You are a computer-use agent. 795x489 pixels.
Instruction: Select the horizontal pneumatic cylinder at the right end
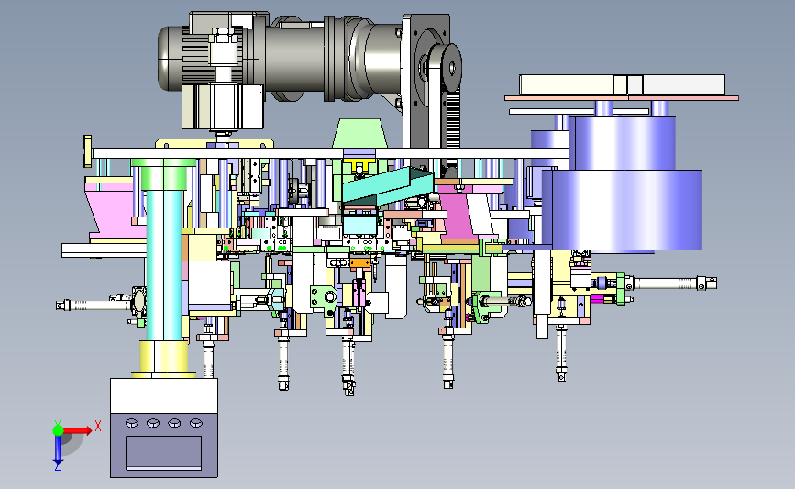[670, 283]
